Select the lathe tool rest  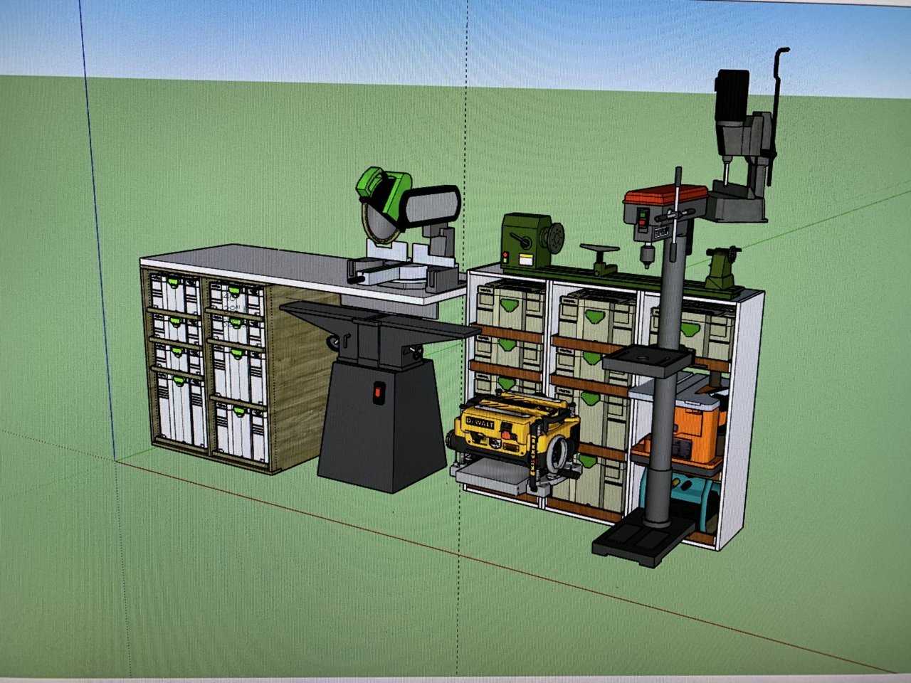coord(600,258)
